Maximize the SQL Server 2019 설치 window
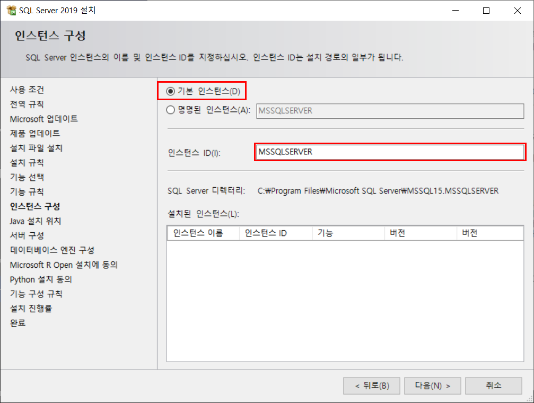 coord(486,11)
